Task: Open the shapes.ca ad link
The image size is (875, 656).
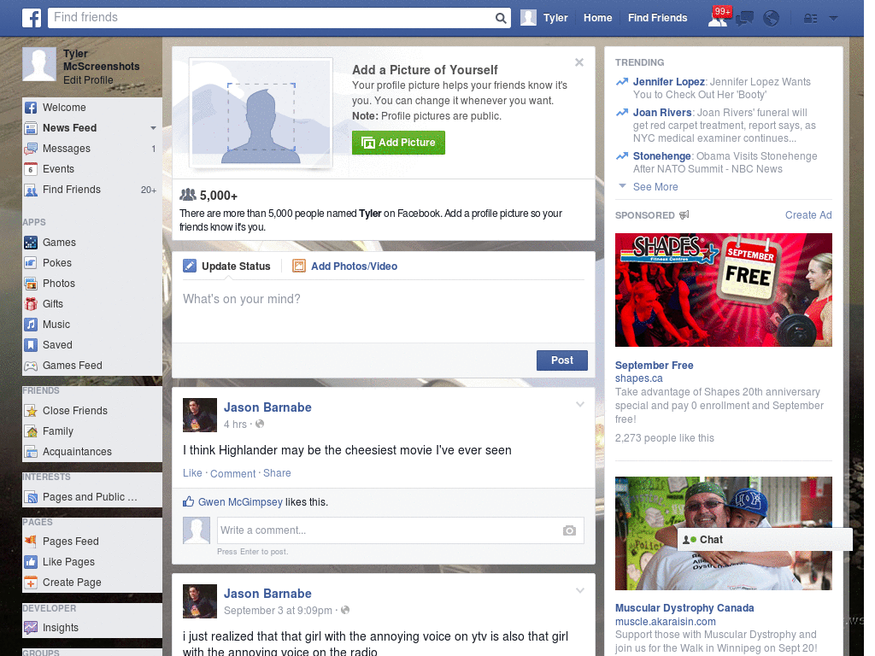Action: click(638, 378)
